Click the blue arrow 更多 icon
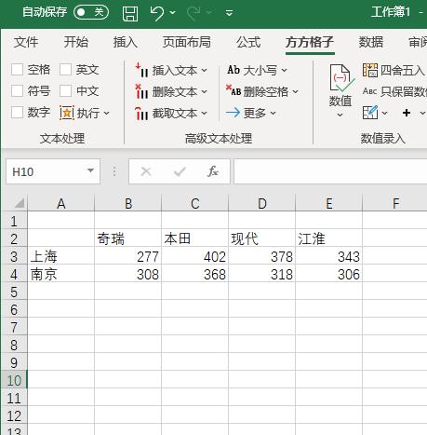The image size is (427, 435). (x=233, y=113)
